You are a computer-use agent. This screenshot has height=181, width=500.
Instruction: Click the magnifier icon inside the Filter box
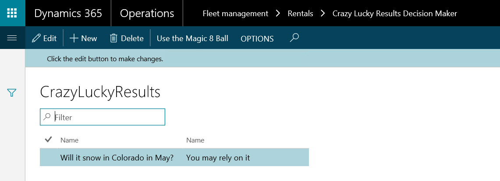coord(47,117)
